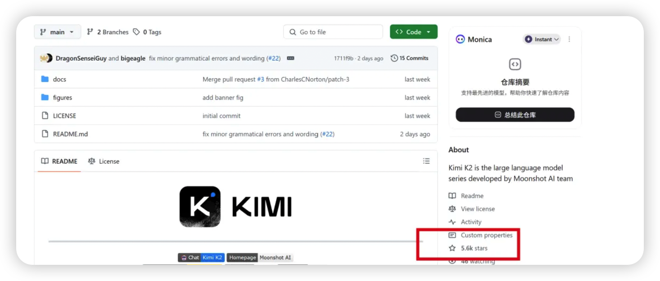View the 15 Commits history
Screen dimensions: 660x281
click(410, 58)
